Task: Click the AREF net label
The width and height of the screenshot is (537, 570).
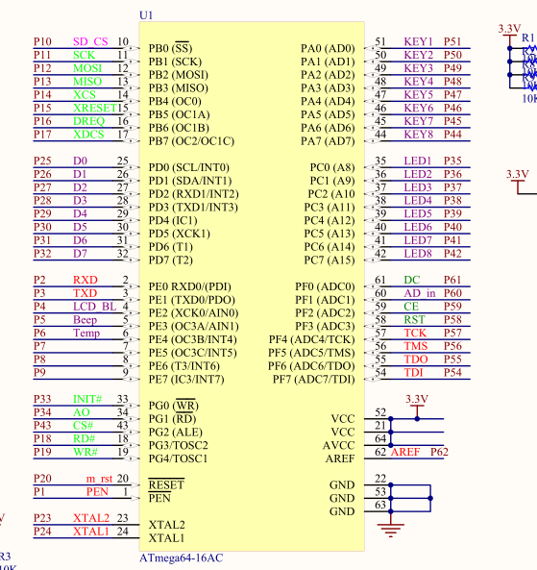Action: (405, 452)
